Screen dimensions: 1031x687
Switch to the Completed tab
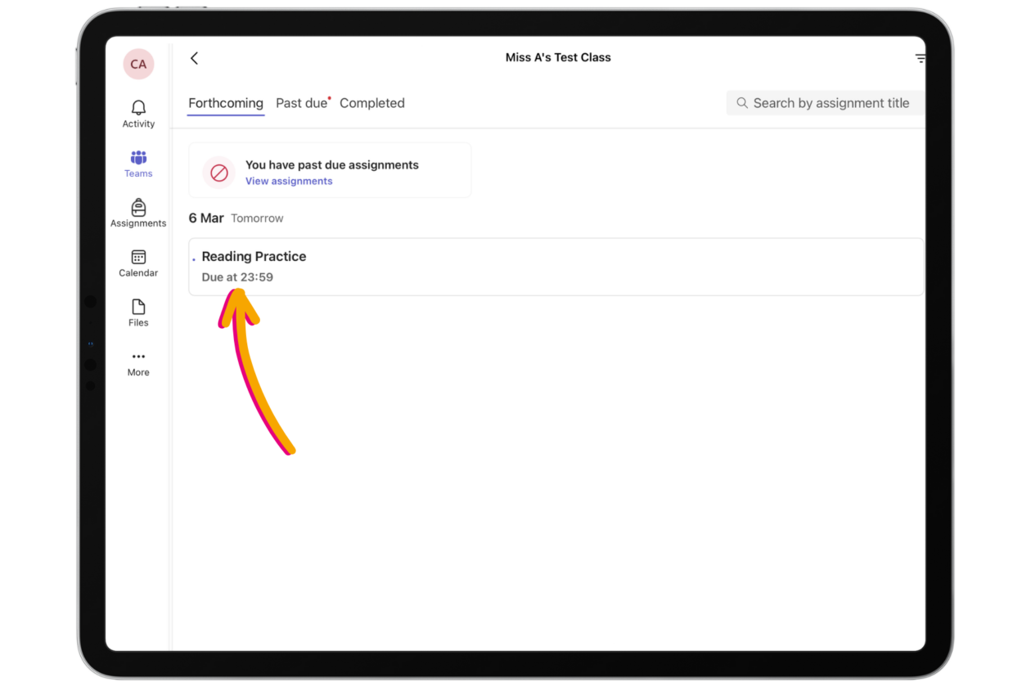(372, 103)
